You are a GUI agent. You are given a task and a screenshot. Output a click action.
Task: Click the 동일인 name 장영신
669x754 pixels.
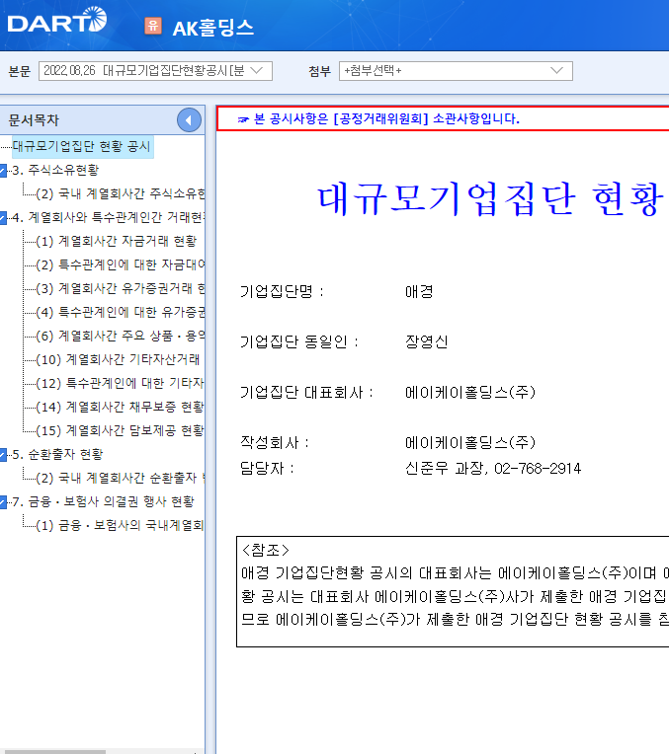click(x=427, y=341)
